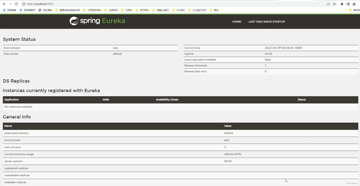Screen dimensions: 360x186
Task: Click the 'Lease expiration enabled' label
Action: point(200,60)
